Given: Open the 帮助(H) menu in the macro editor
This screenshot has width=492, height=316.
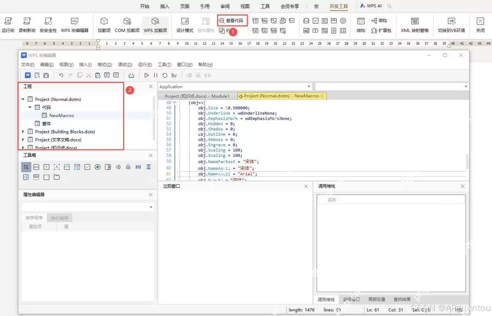Looking at the screenshot, I should point(205,65).
